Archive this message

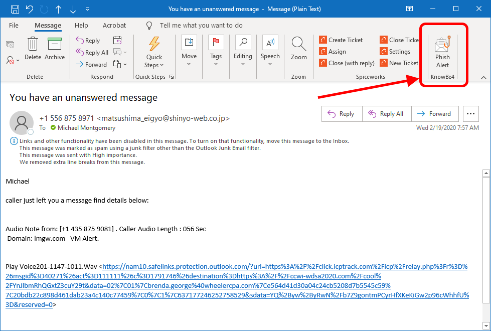tap(55, 49)
